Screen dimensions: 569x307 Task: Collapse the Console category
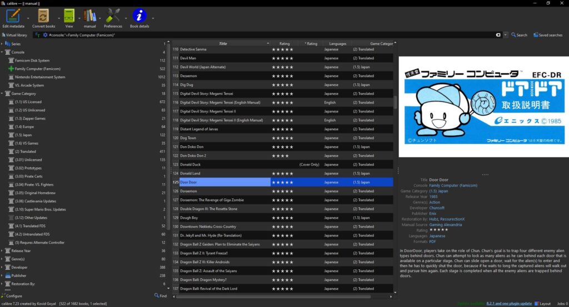pos(2,52)
